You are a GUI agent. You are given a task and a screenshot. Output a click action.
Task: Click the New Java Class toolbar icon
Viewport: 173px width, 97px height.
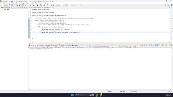pos(54,5)
